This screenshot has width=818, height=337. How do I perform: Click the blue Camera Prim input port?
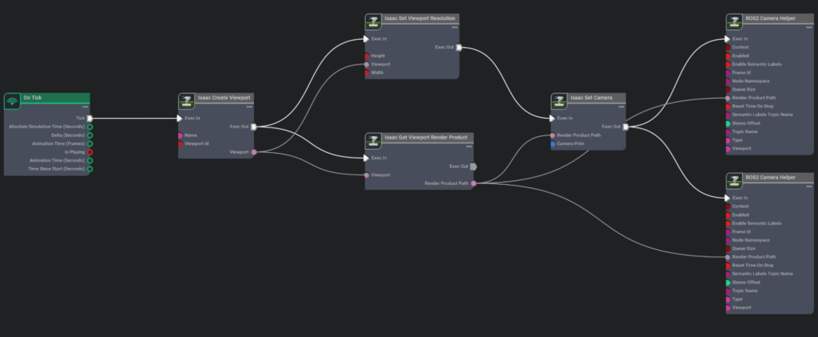tap(552, 144)
